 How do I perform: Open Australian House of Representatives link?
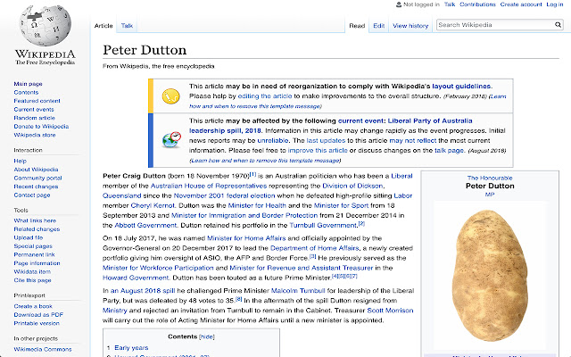[x=209, y=186]
